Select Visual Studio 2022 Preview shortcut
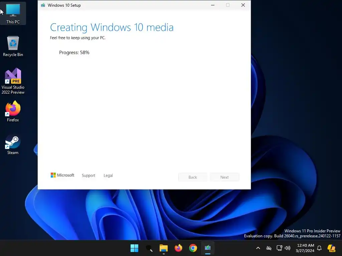342x256 pixels. [13, 81]
